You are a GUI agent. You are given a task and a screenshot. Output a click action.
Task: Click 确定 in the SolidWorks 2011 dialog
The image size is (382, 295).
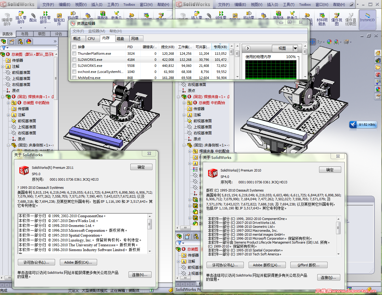pos(141,167)
